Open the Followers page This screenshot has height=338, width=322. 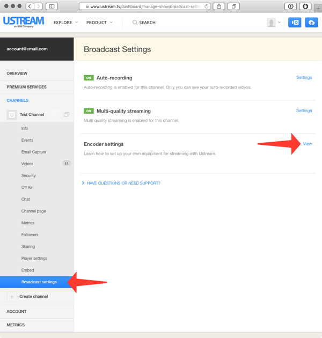click(30, 235)
